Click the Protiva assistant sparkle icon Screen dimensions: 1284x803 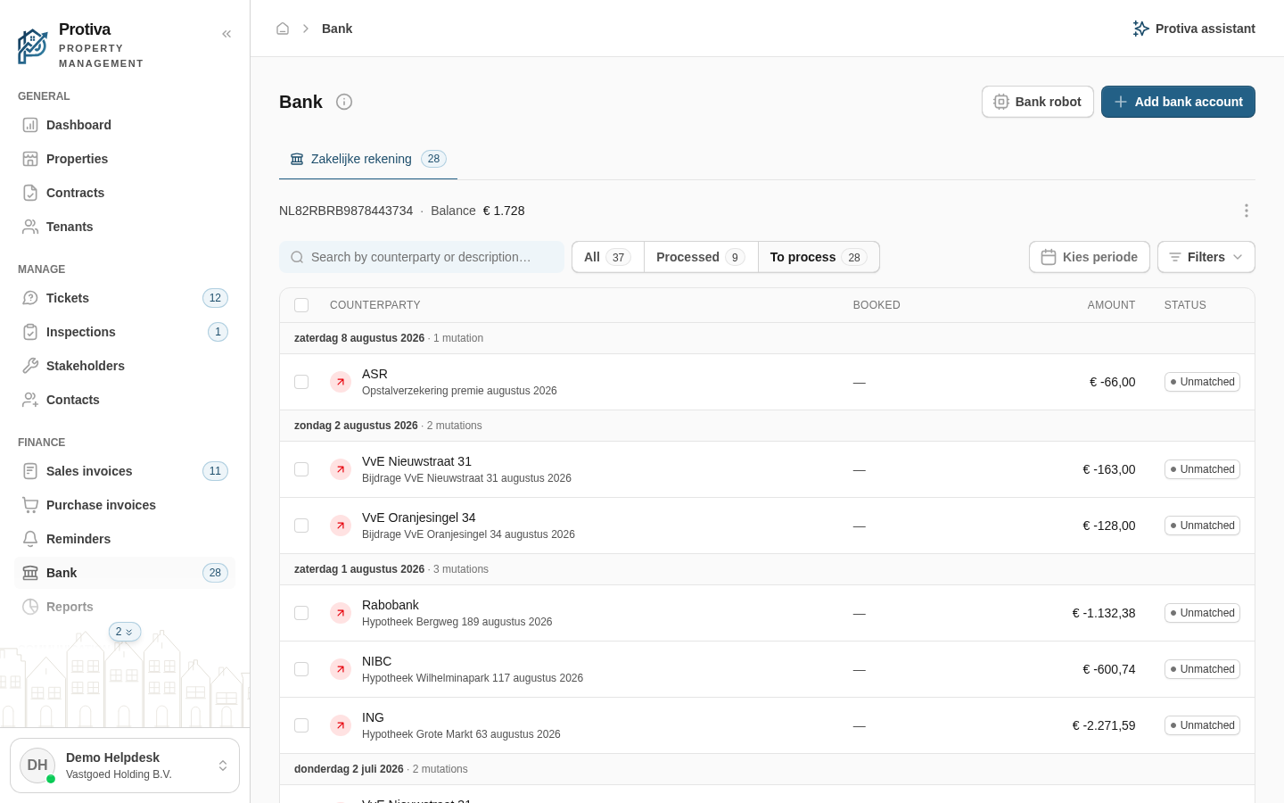[1140, 29]
